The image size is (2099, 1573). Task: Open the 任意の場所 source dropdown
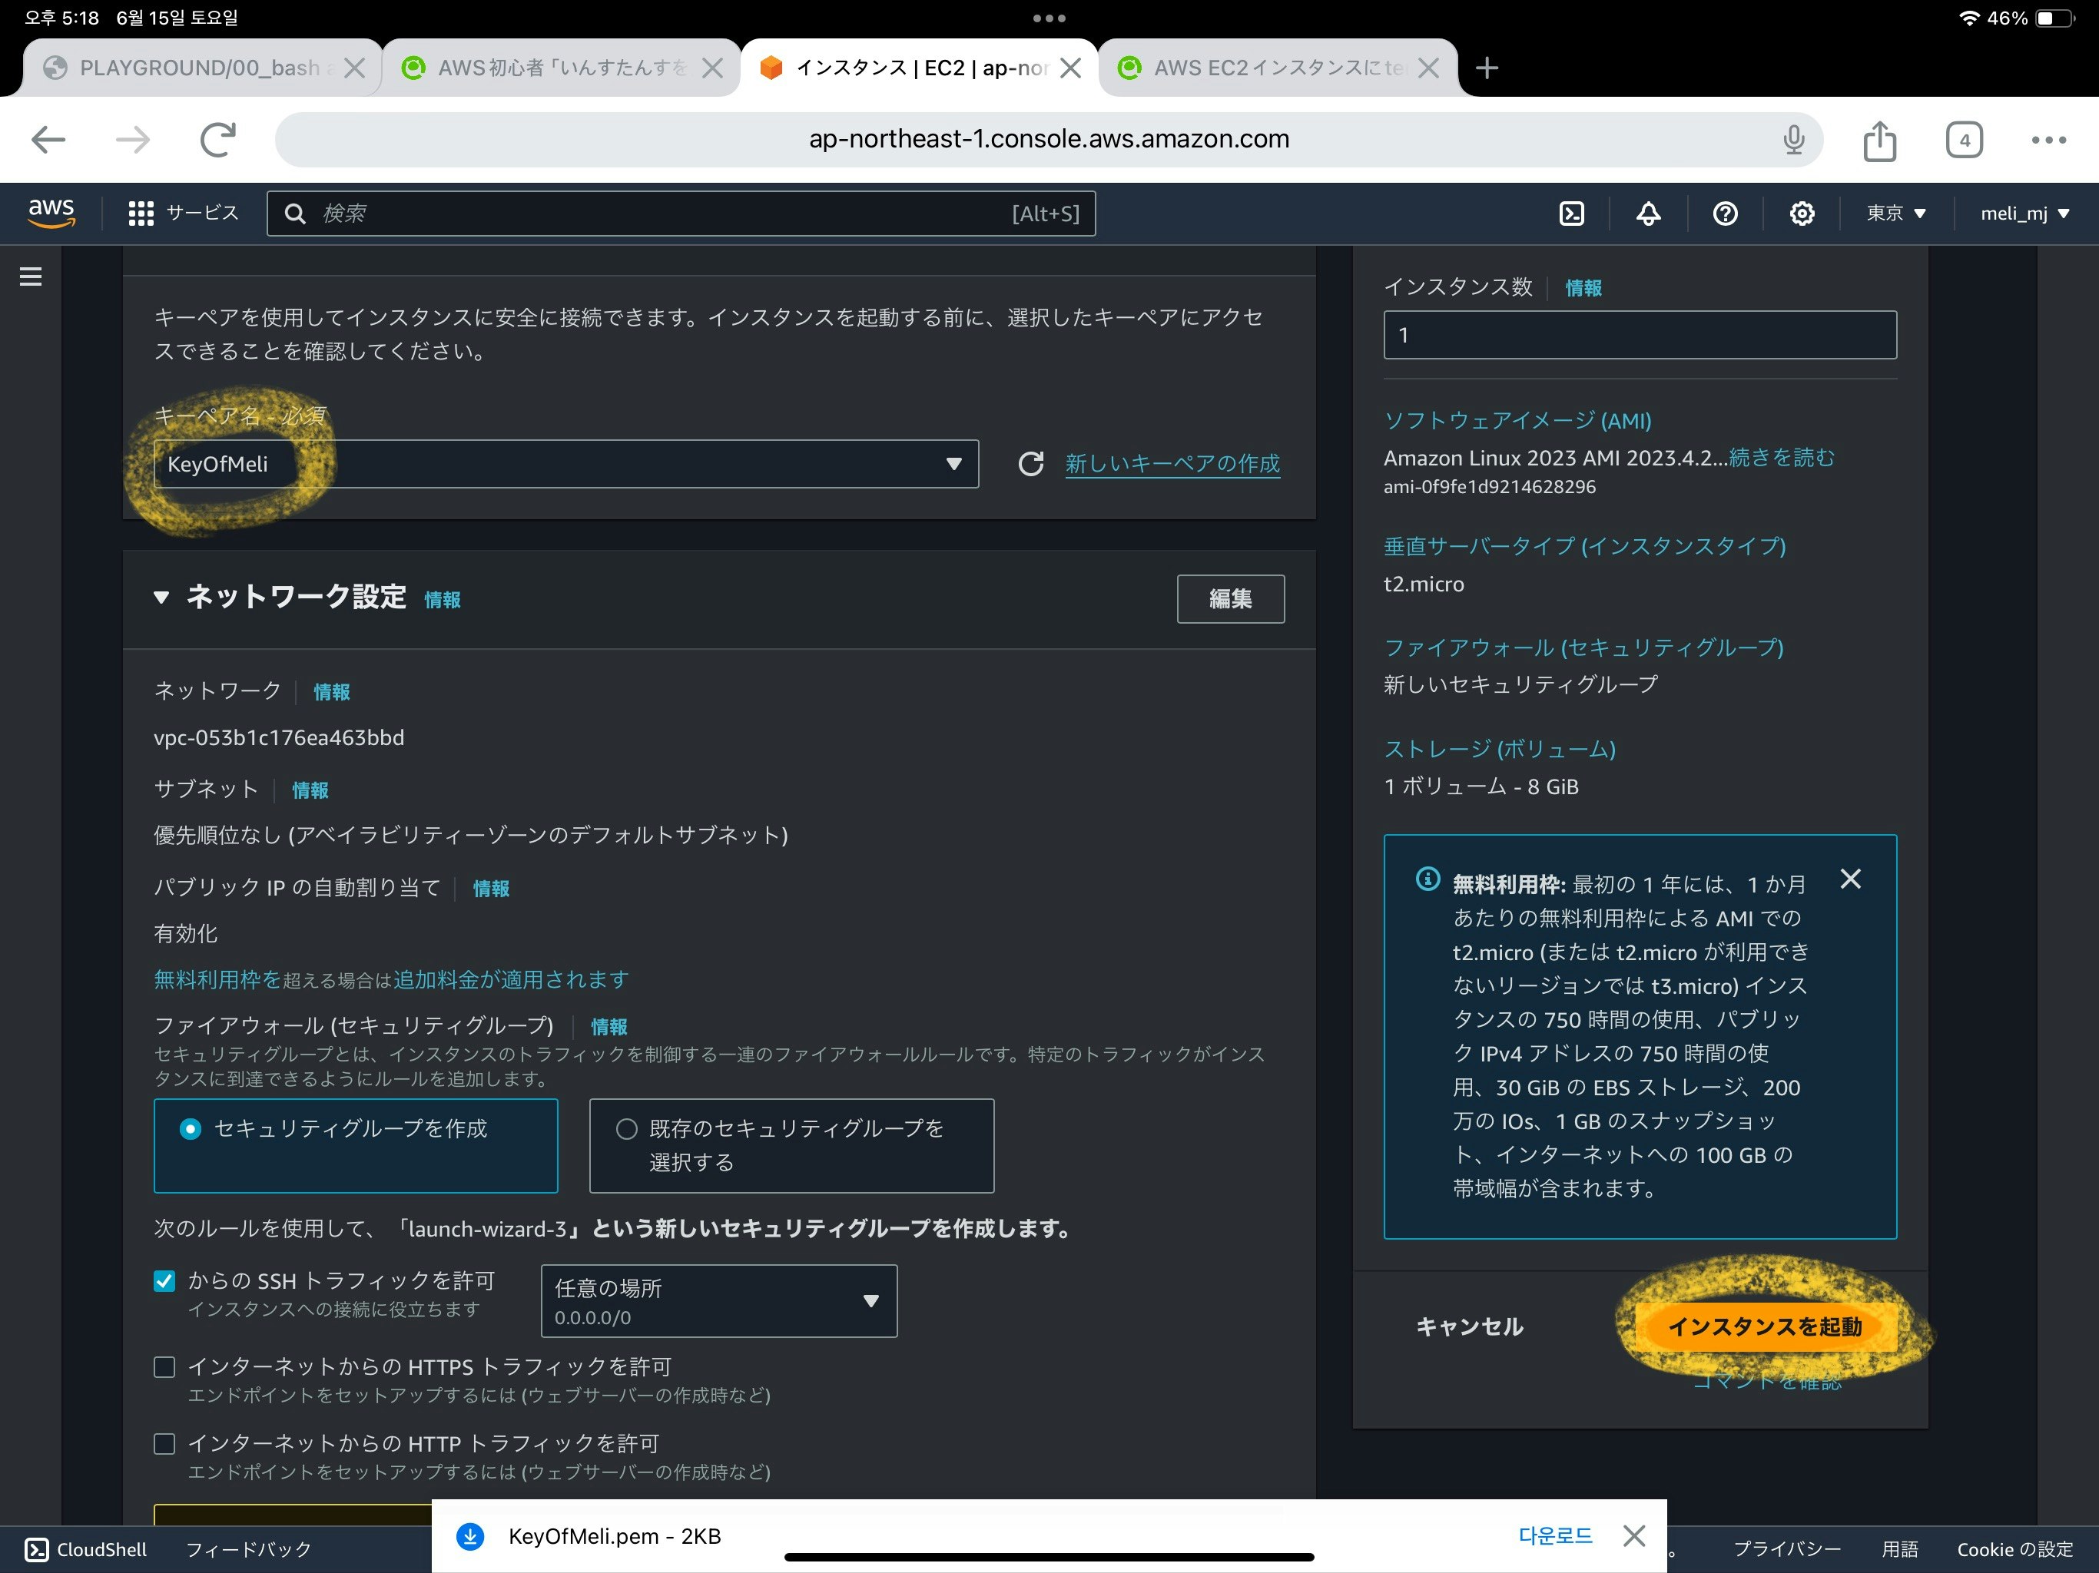[x=718, y=1300]
